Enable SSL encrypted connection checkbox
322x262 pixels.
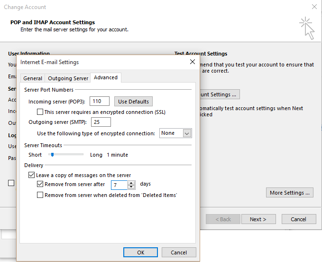(x=40, y=112)
